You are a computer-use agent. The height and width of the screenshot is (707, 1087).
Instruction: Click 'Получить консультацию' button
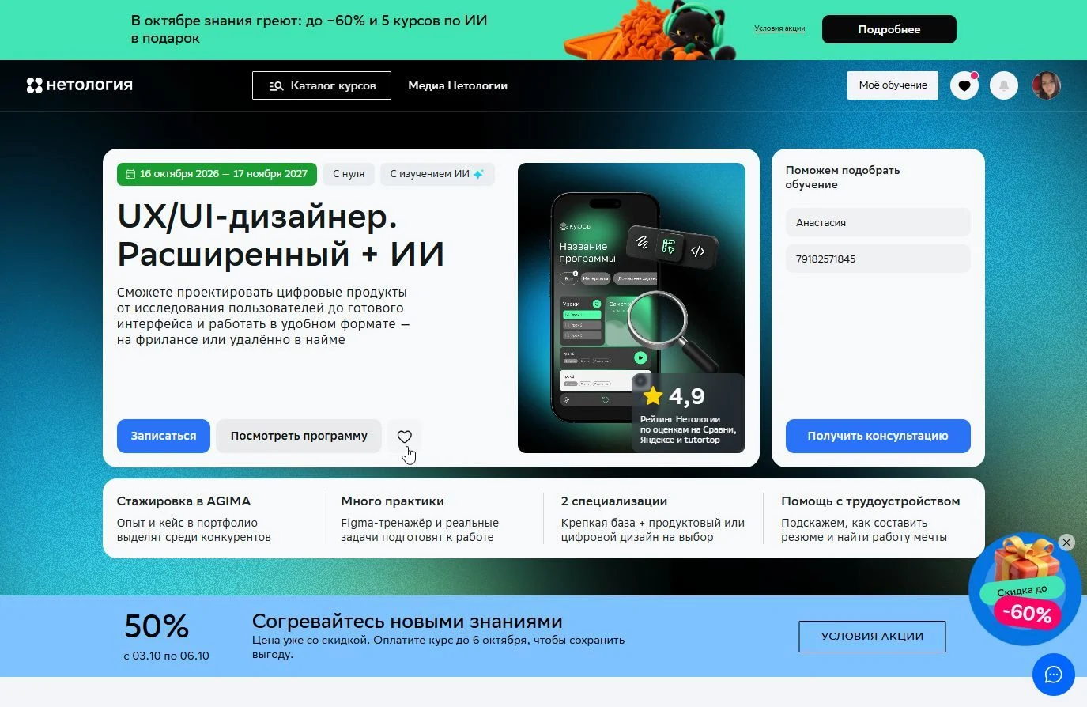point(878,436)
